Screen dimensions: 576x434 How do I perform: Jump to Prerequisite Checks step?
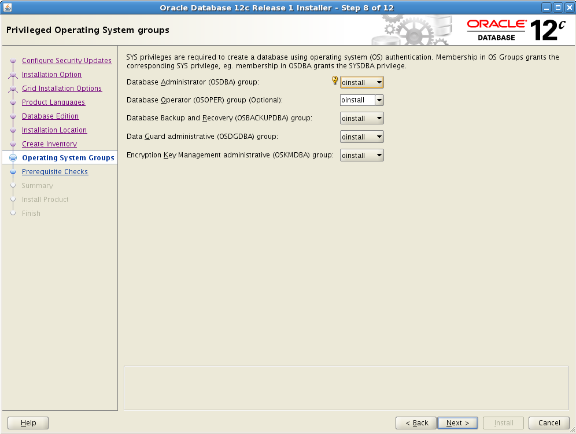click(x=55, y=172)
